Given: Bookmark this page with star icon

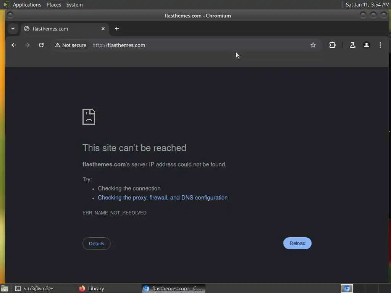Looking at the screenshot, I should (313, 45).
